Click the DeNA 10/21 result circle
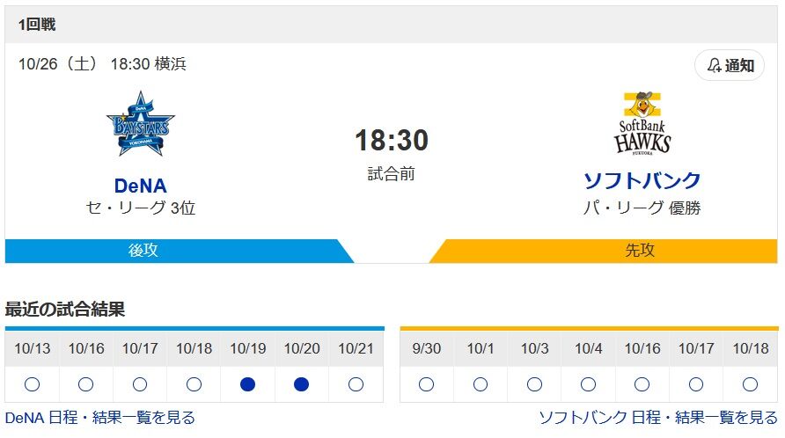 356,384
